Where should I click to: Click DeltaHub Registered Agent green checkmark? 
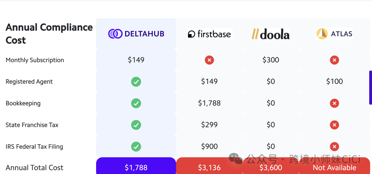136,82
